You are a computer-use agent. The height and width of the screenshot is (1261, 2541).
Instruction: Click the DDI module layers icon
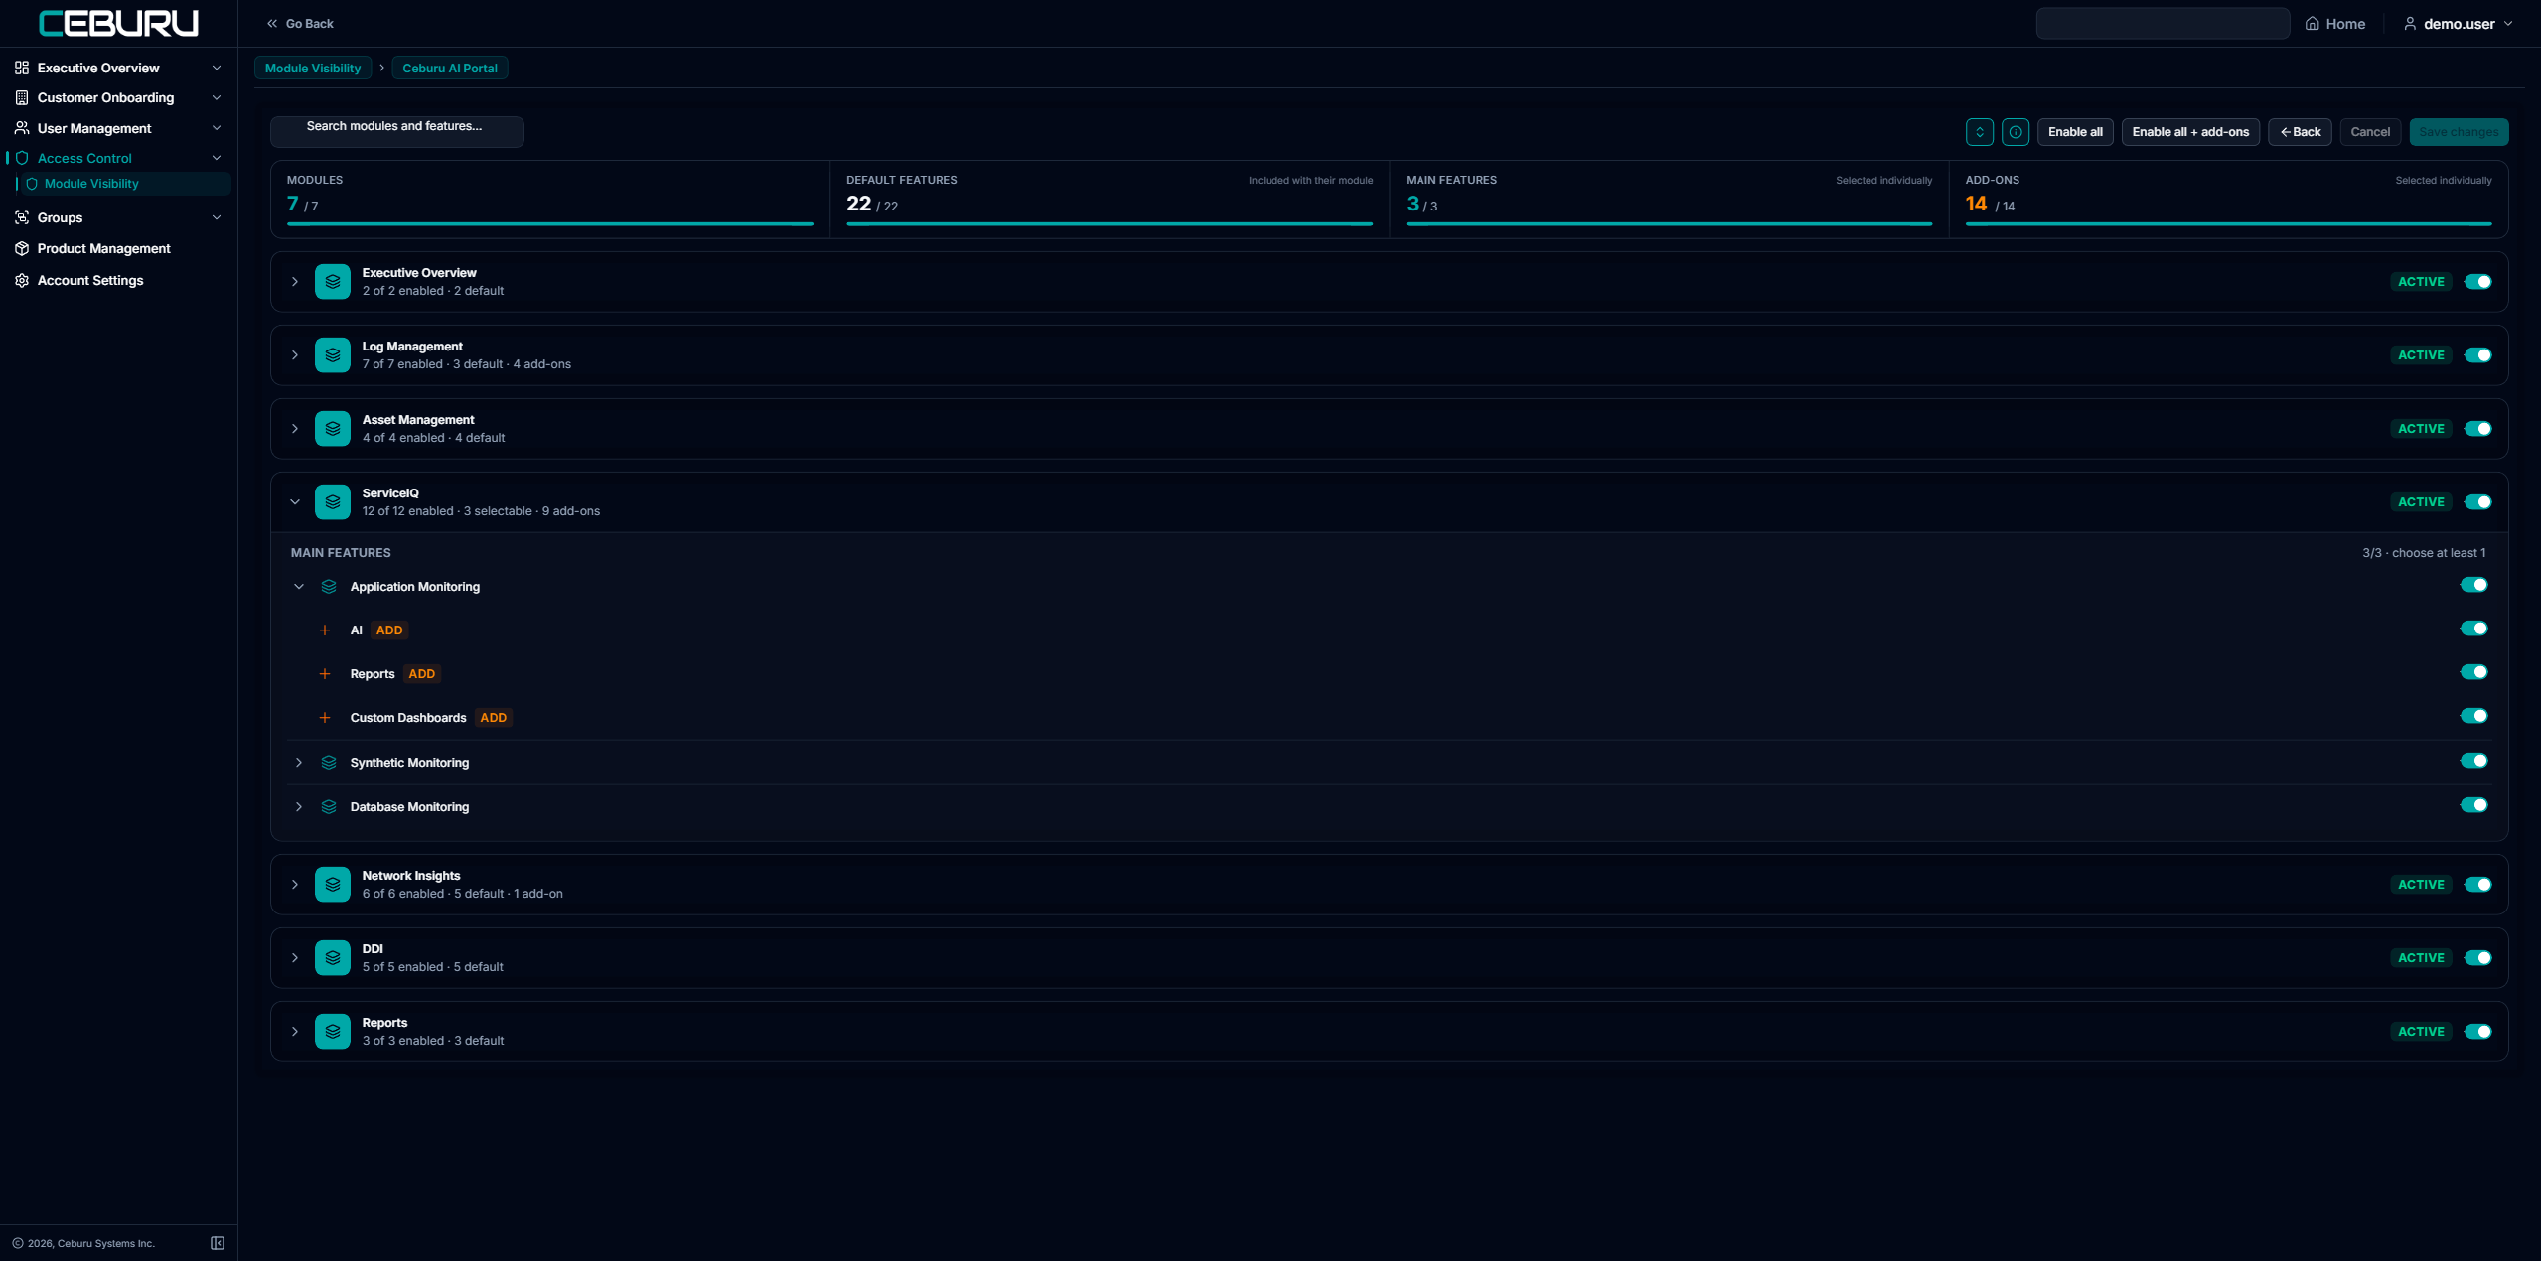[x=333, y=958]
